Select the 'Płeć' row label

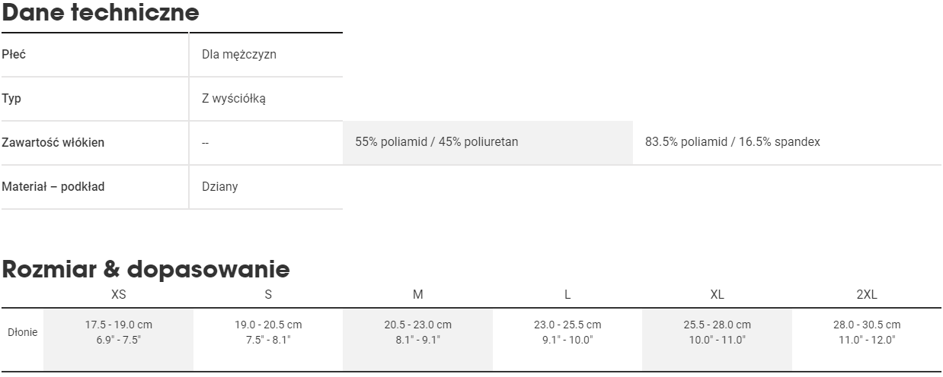[x=14, y=55]
